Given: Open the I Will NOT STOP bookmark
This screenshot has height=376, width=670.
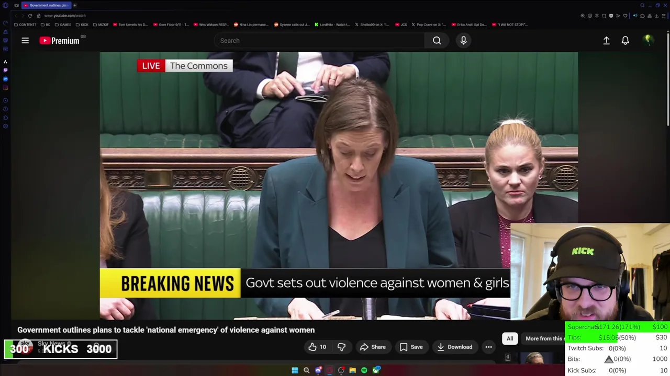Looking at the screenshot, I should (510, 25).
